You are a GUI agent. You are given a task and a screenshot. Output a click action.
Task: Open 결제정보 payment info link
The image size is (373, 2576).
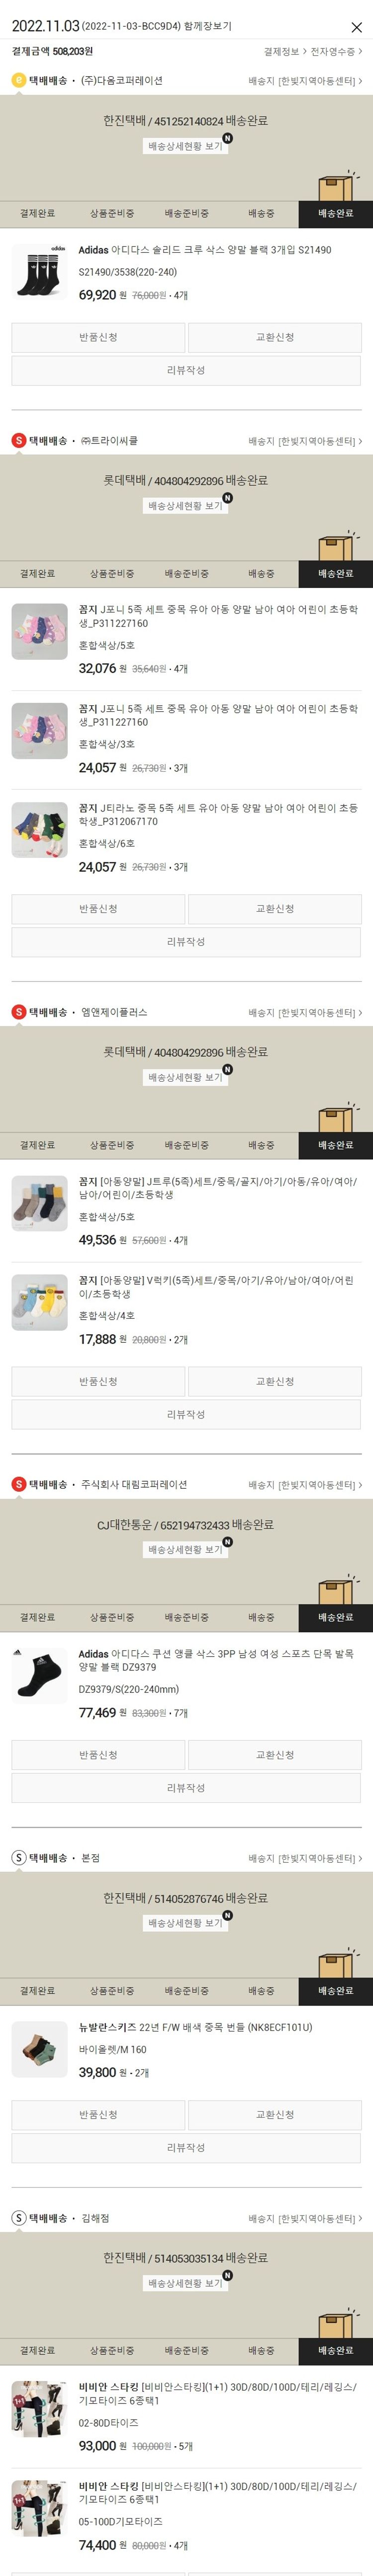pos(283,51)
